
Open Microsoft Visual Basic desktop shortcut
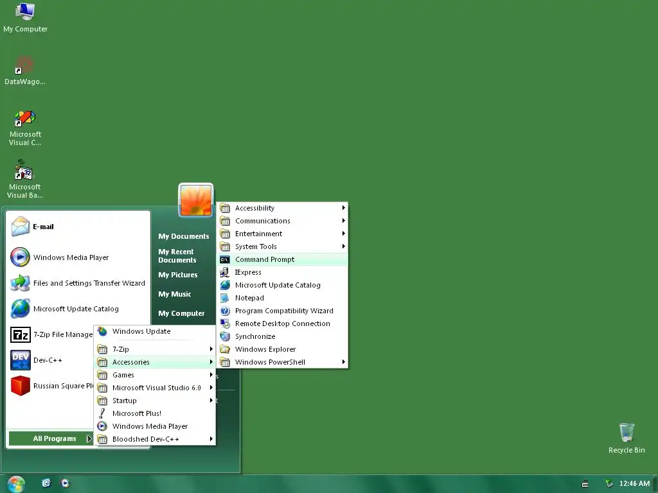click(25, 180)
